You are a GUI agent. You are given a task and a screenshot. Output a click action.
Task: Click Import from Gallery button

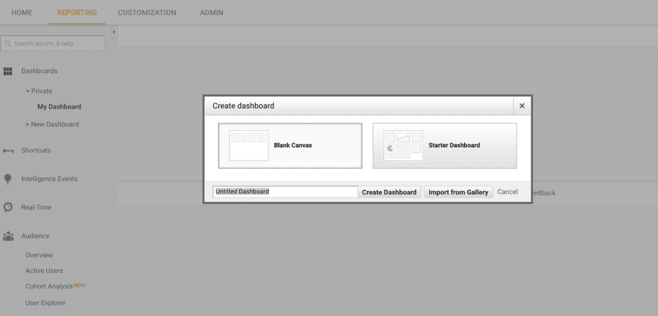coord(458,192)
